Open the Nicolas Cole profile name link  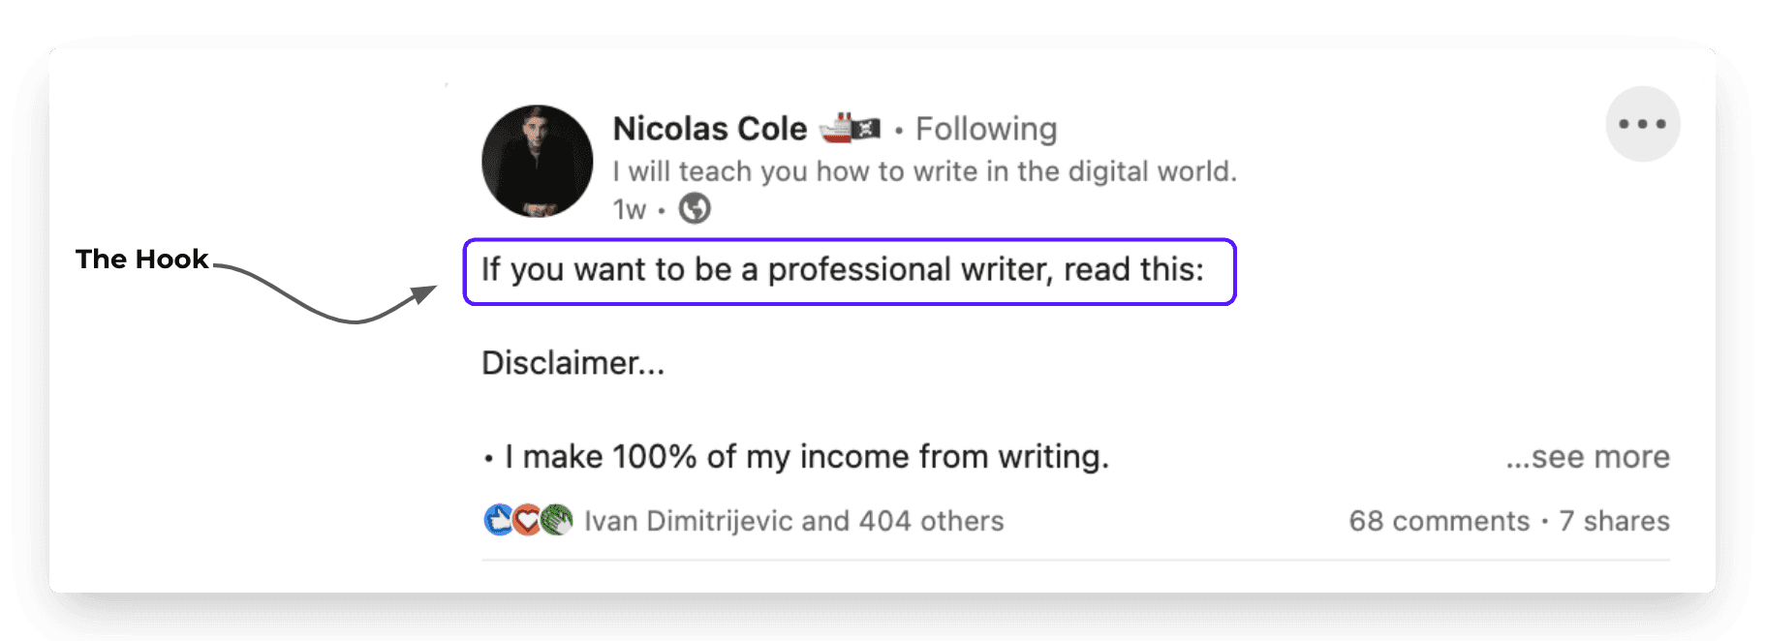click(710, 129)
